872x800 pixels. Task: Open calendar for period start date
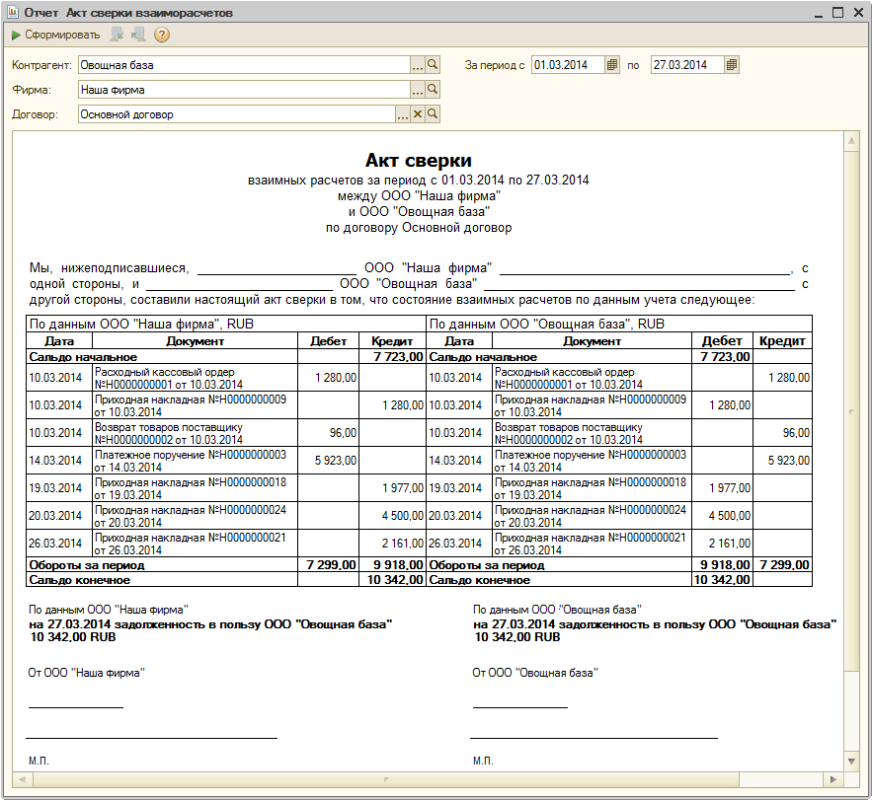coord(611,65)
